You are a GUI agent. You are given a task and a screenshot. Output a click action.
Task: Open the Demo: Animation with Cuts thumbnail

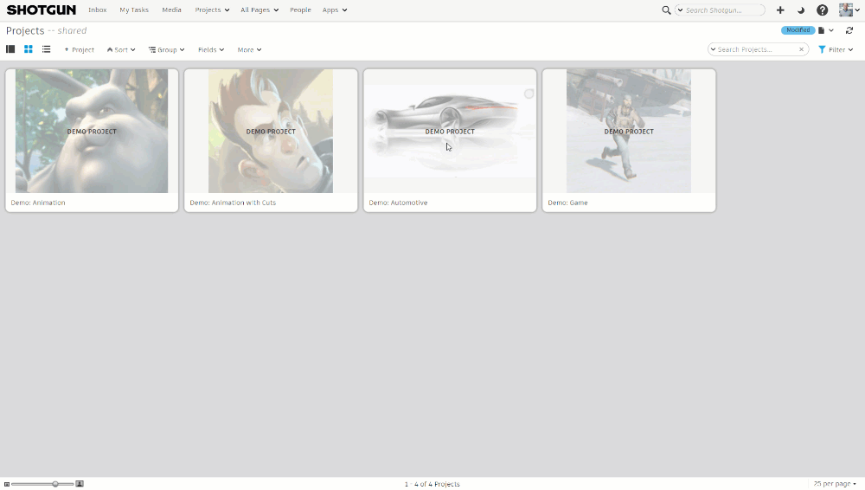[270, 131]
